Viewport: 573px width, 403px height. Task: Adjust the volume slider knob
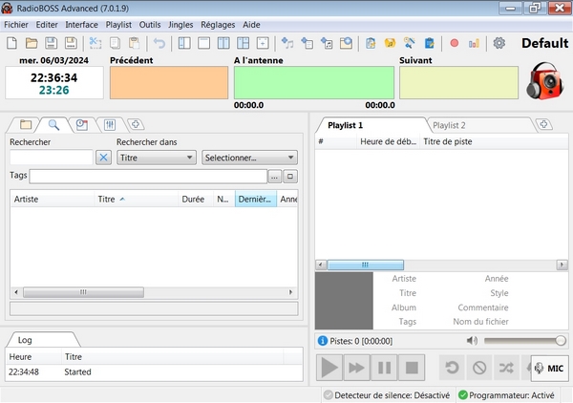coord(561,341)
